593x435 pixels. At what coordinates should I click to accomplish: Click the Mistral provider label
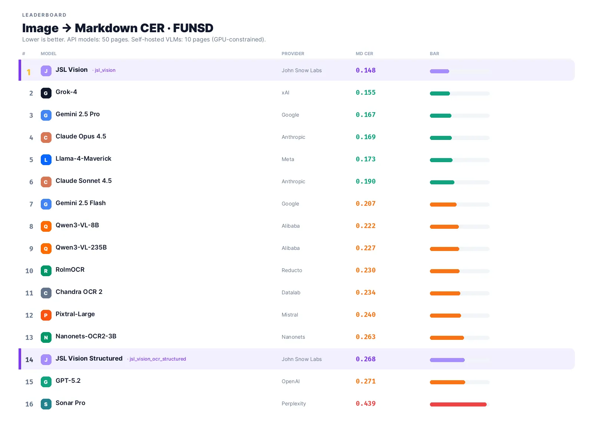(x=290, y=315)
